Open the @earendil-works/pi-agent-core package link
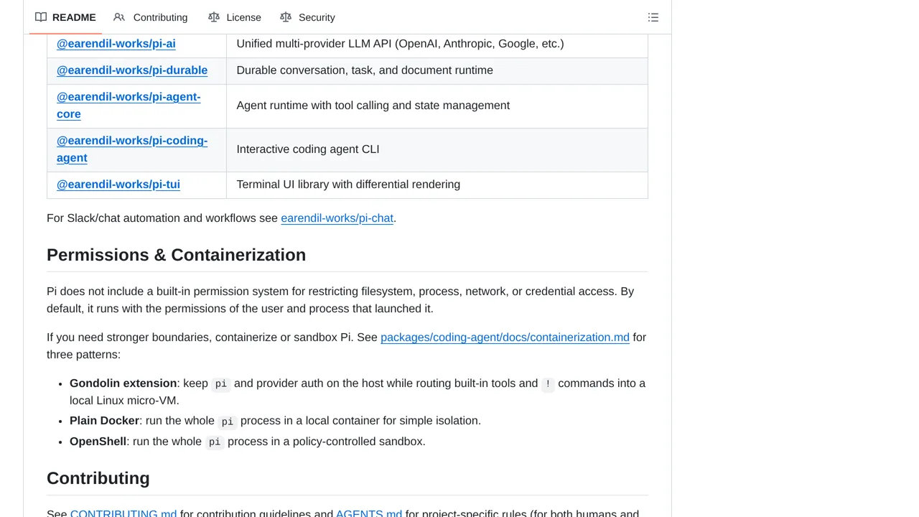Viewport: 919px width, 517px height. click(x=129, y=106)
